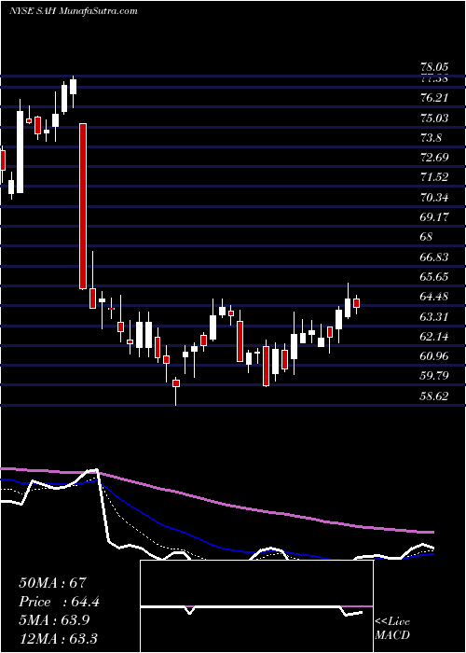This screenshot has width=466, height=653.
Task: Click the 50MA : 67 readout
Action: tap(52, 582)
